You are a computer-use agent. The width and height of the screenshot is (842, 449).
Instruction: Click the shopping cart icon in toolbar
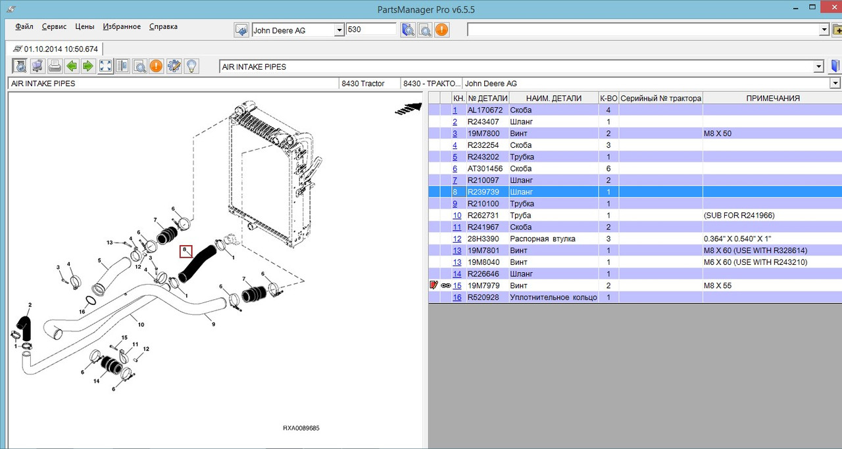tap(37, 66)
